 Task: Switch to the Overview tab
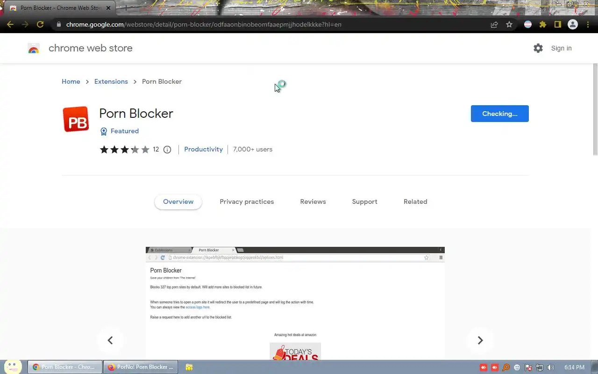coord(178,202)
